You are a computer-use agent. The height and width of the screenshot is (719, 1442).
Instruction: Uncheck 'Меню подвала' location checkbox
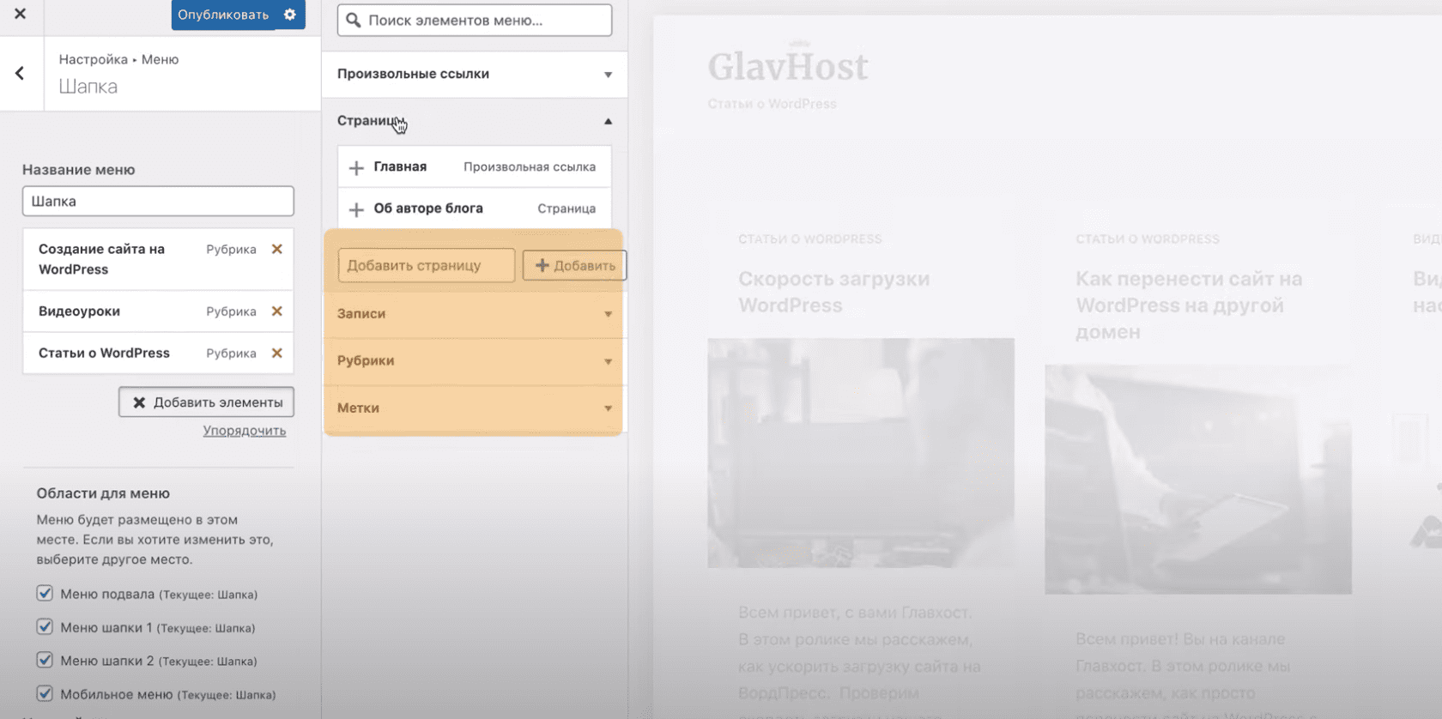[x=45, y=593]
